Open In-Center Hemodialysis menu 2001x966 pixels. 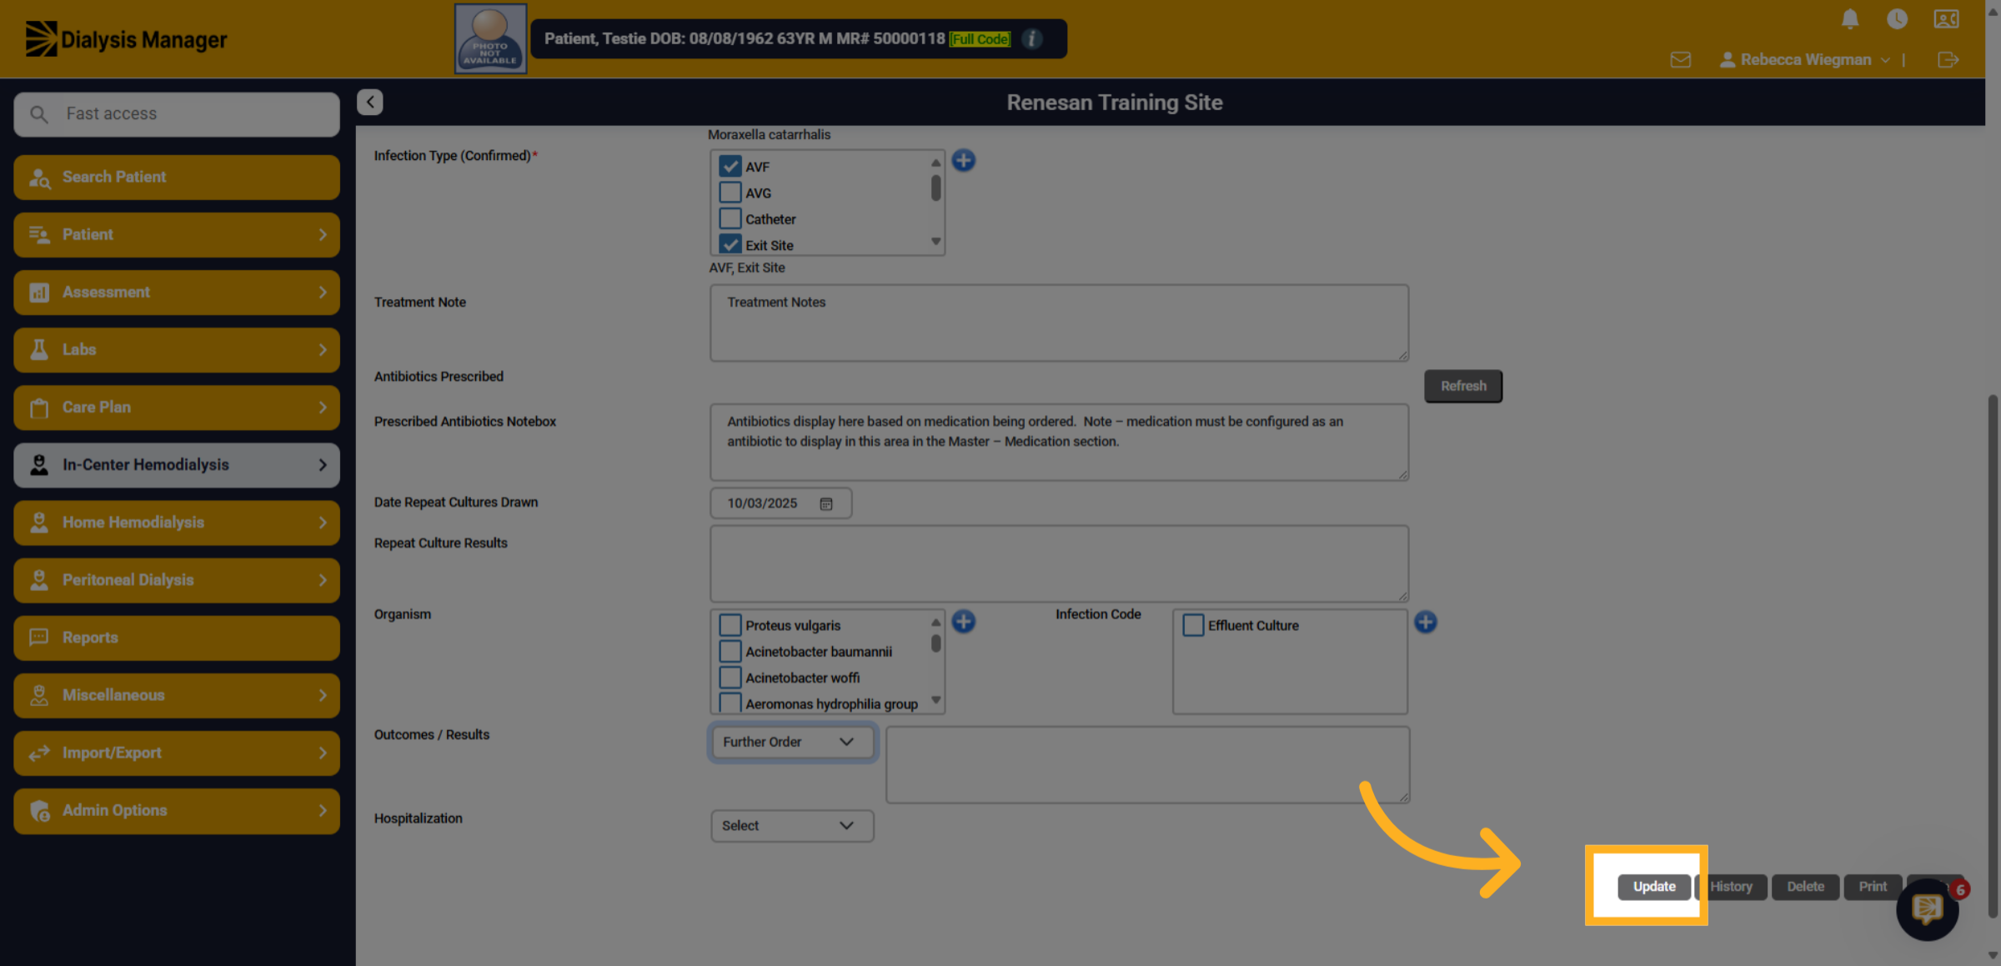pyautogui.click(x=177, y=465)
